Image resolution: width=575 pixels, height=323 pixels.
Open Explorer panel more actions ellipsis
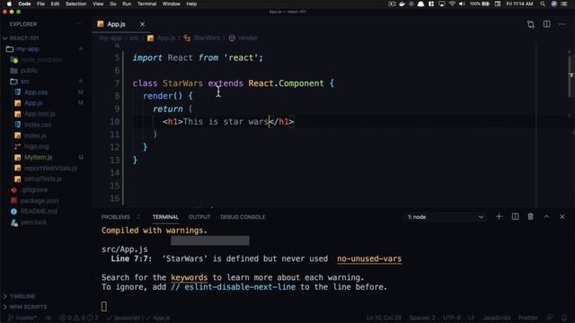point(78,24)
